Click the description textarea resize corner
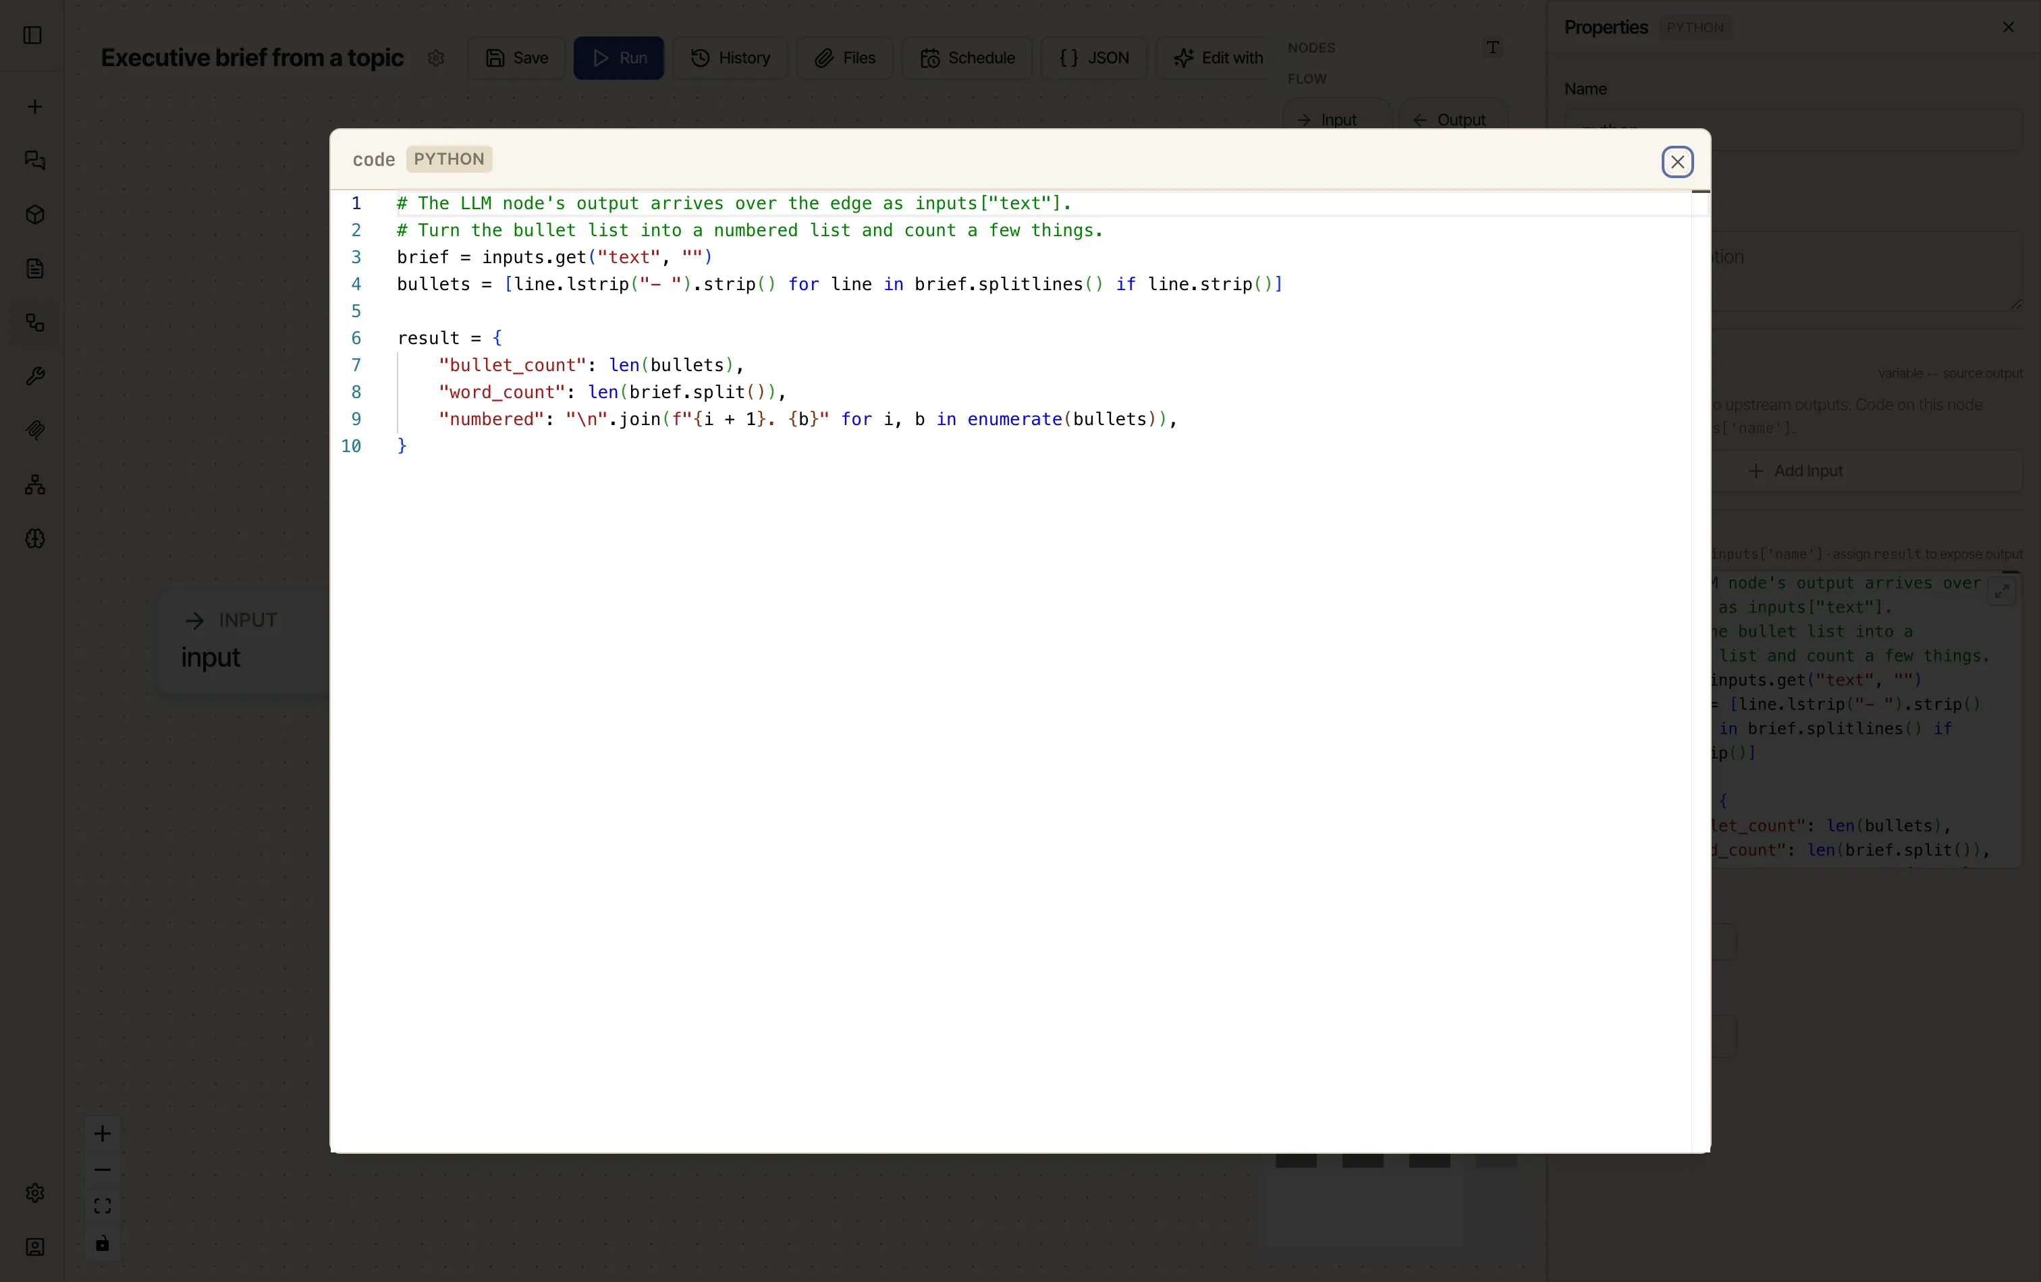Viewport: 2041px width, 1282px height. [x=2017, y=304]
